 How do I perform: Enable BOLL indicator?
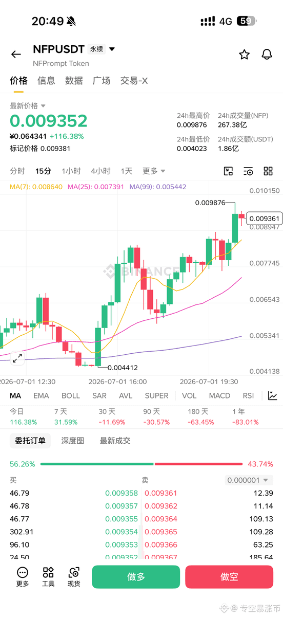click(71, 396)
